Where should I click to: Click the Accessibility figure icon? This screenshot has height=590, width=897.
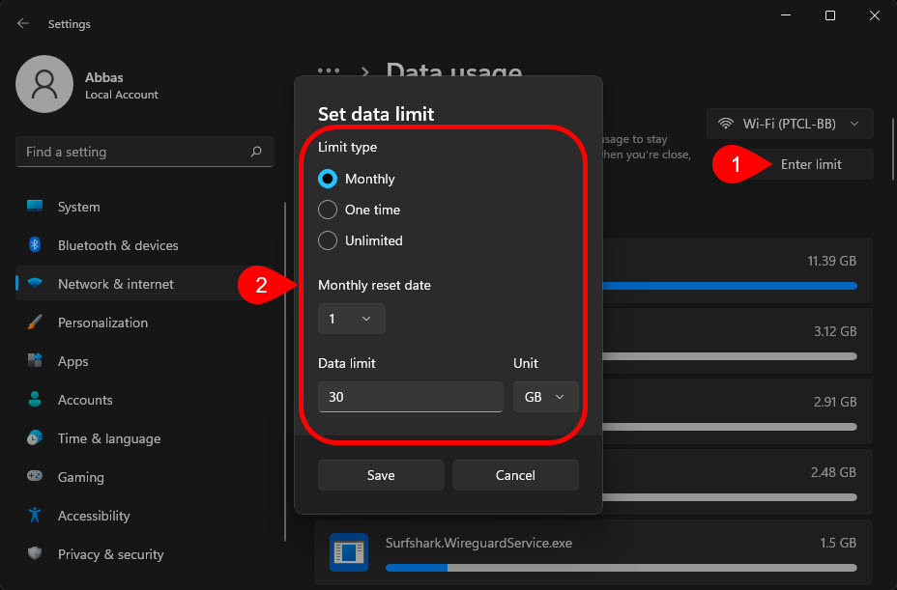tap(35, 515)
